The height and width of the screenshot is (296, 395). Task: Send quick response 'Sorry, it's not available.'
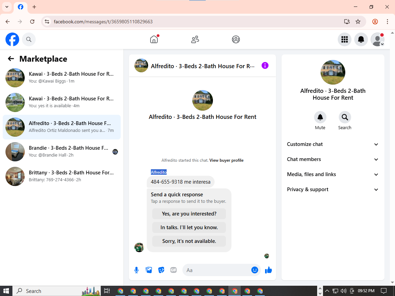pos(189,241)
